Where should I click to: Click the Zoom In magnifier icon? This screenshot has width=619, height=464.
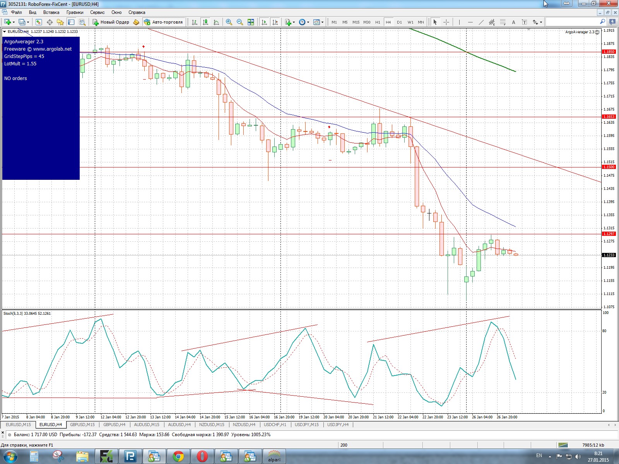(x=229, y=22)
